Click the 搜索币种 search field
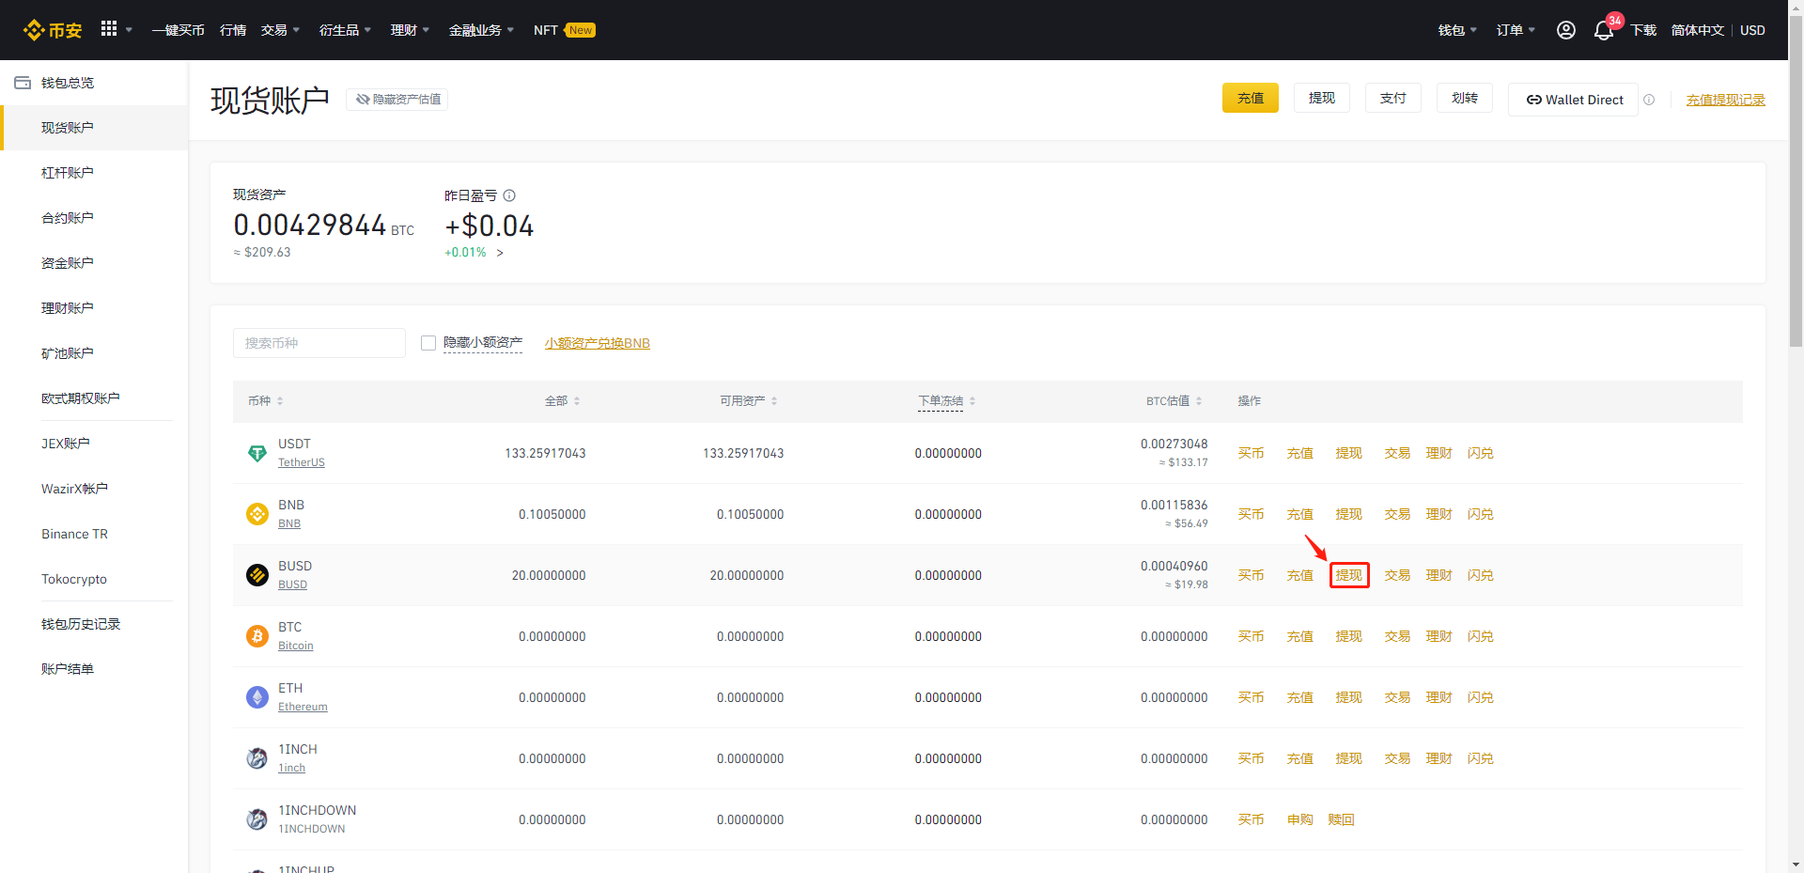Image resolution: width=1804 pixels, height=873 pixels. tap(319, 343)
